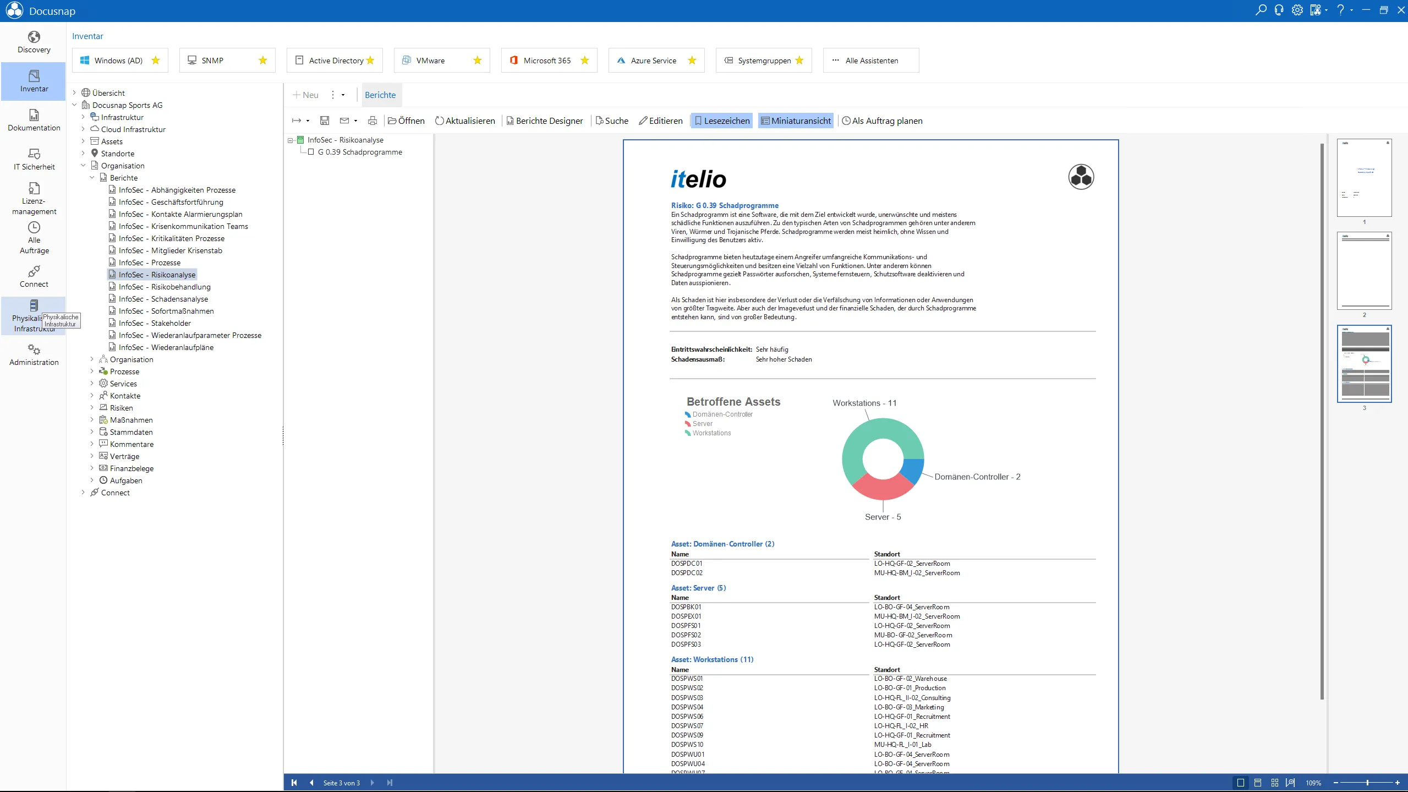Image resolution: width=1408 pixels, height=792 pixels.
Task: Open the Berichte Designer
Action: [544, 121]
